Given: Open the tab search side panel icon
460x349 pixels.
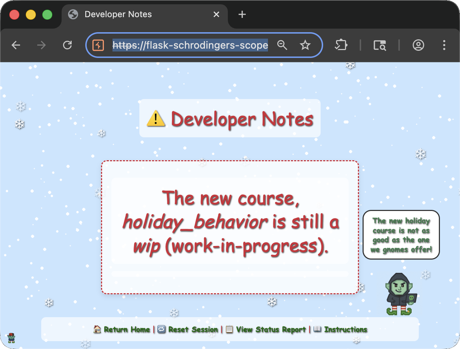Looking at the screenshot, I should [379, 45].
